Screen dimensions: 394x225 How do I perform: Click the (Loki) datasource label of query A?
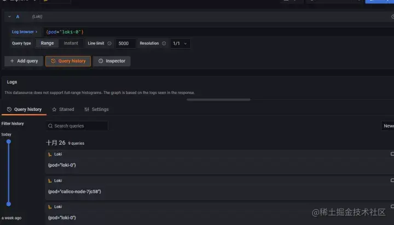coord(37,16)
